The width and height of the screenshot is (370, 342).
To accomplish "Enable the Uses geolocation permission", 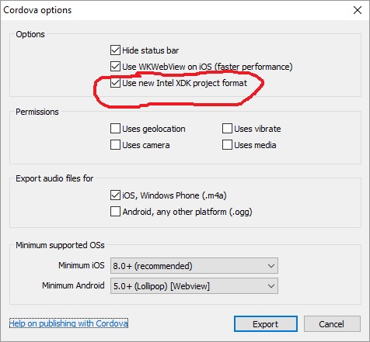I will click(x=115, y=129).
